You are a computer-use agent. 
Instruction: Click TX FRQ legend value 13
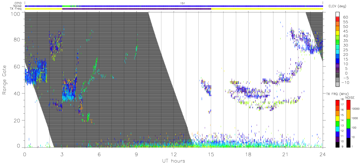pyautogui.click(x=342, y=126)
